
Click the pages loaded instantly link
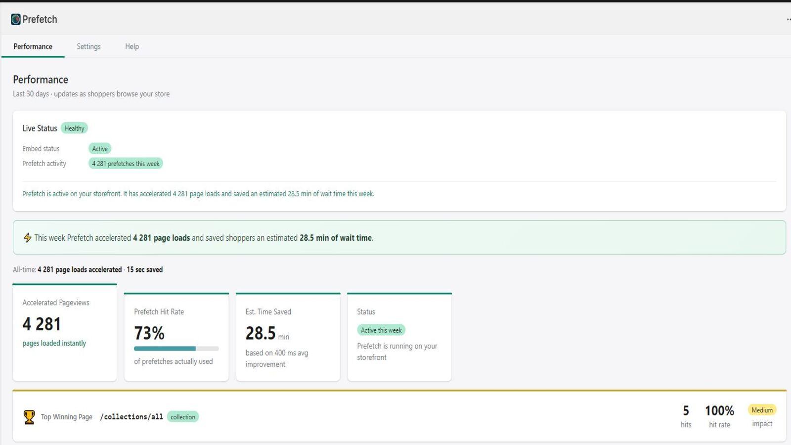[54, 343]
